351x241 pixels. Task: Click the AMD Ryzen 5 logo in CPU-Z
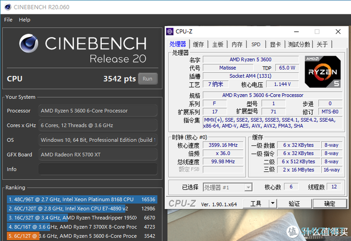(x=323, y=72)
